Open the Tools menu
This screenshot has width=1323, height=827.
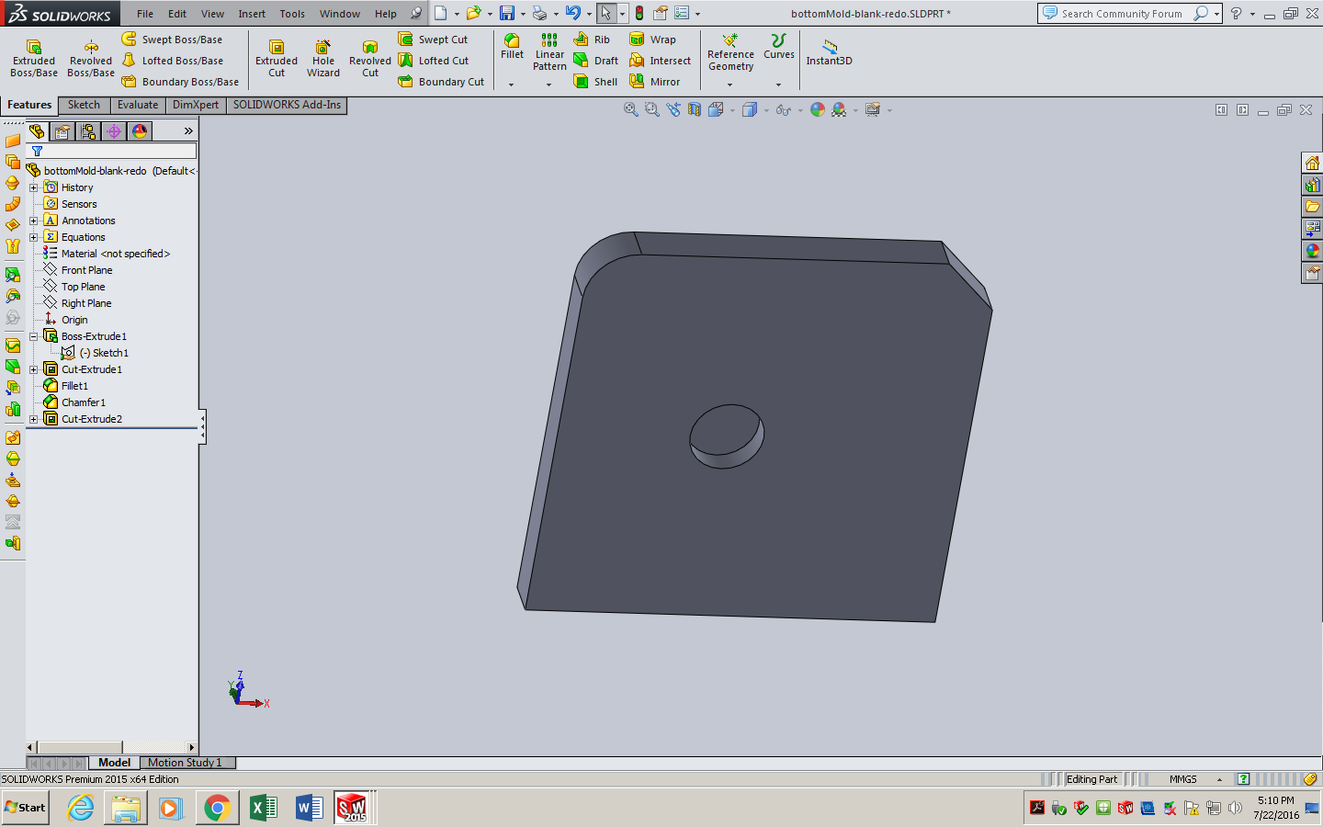click(x=291, y=14)
